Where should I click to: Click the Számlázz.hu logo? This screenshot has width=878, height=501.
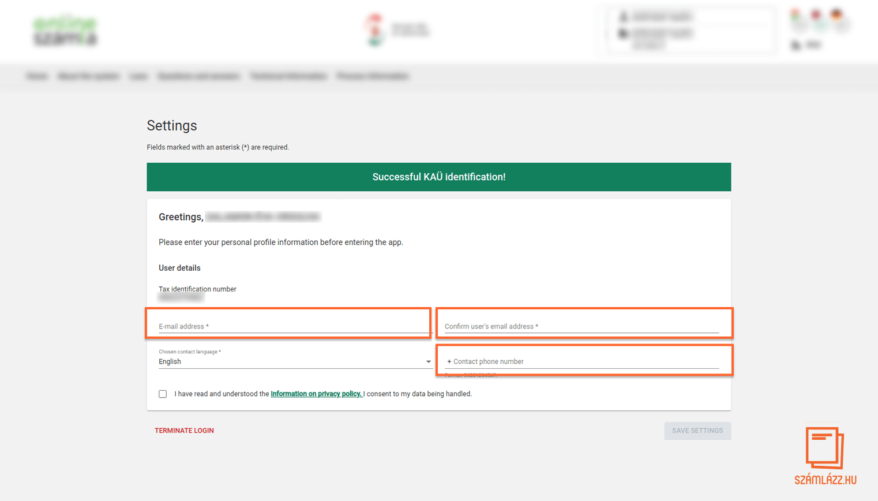(x=825, y=455)
